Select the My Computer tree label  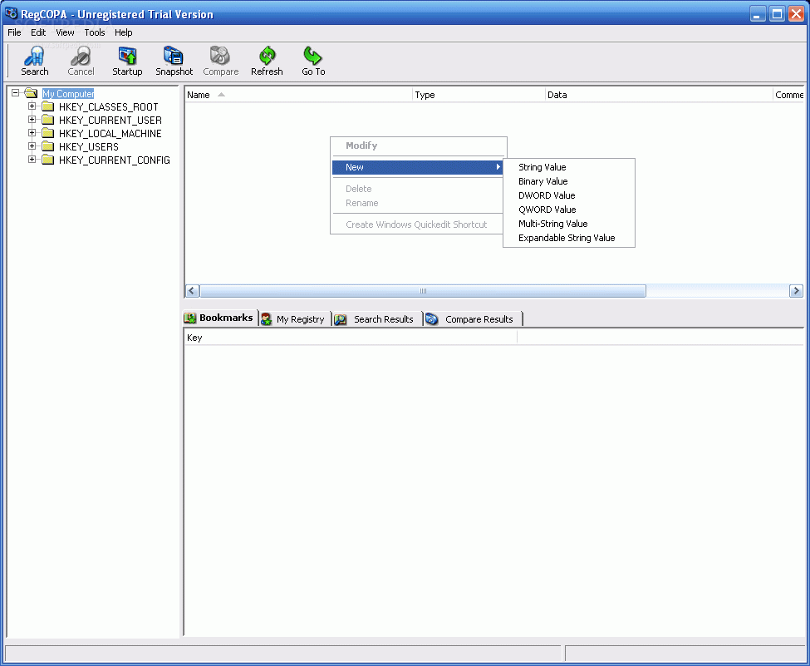[68, 94]
